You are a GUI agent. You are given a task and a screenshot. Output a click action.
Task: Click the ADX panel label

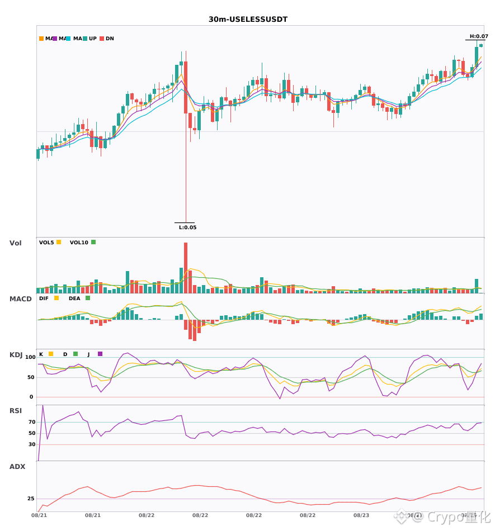(17, 467)
